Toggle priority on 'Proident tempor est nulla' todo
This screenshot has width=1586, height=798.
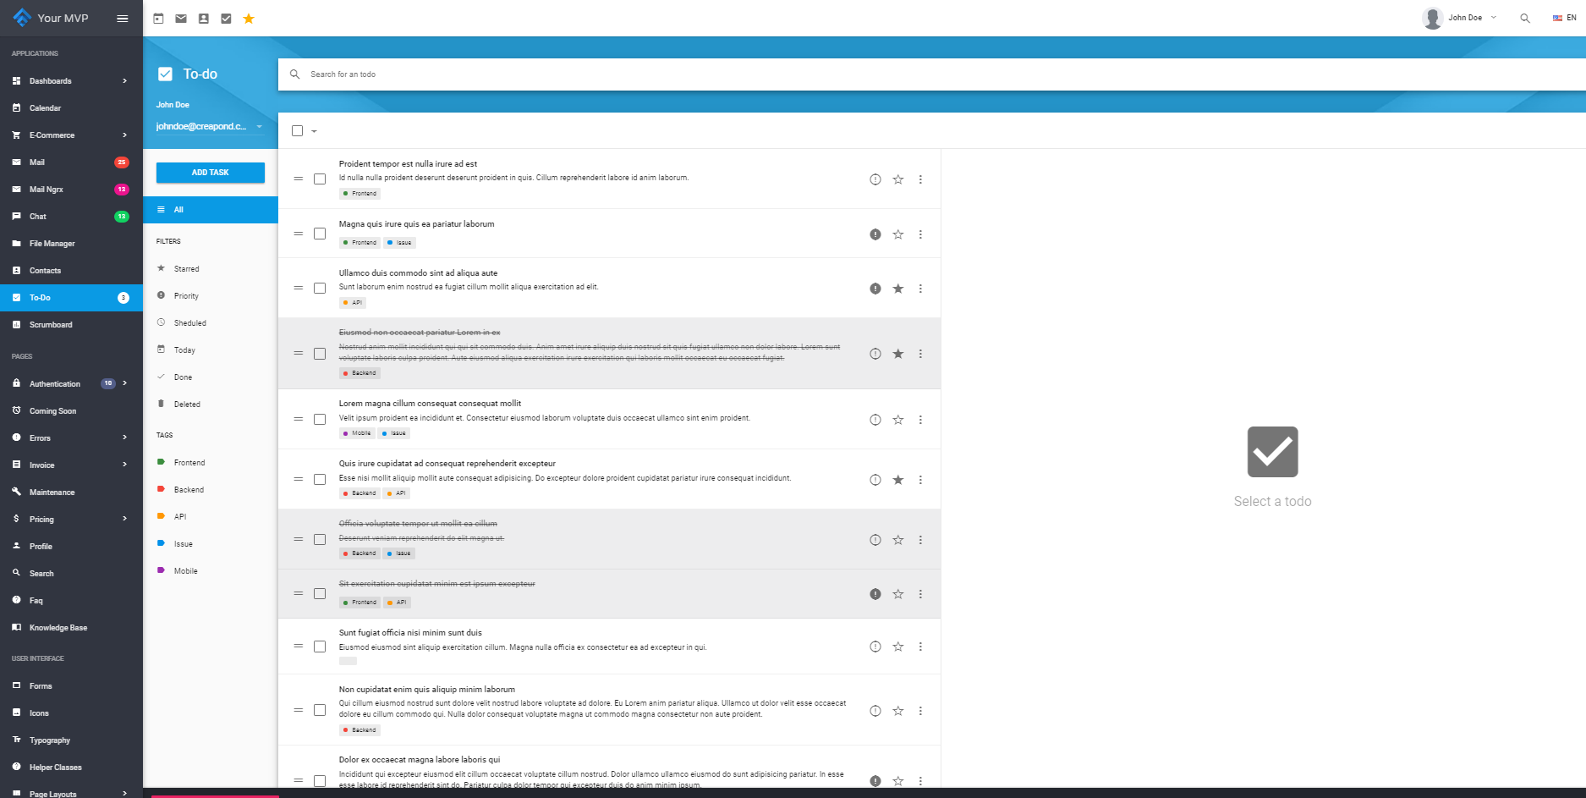875,179
